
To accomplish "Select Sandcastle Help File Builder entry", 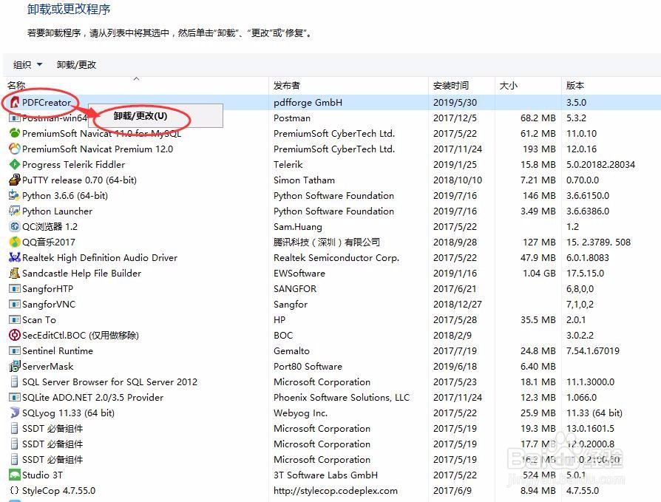I will (81, 273).
